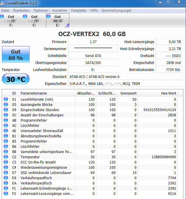Click the status orb for row BB Gemeldete unkorrigierbare

tap(6, 152)
